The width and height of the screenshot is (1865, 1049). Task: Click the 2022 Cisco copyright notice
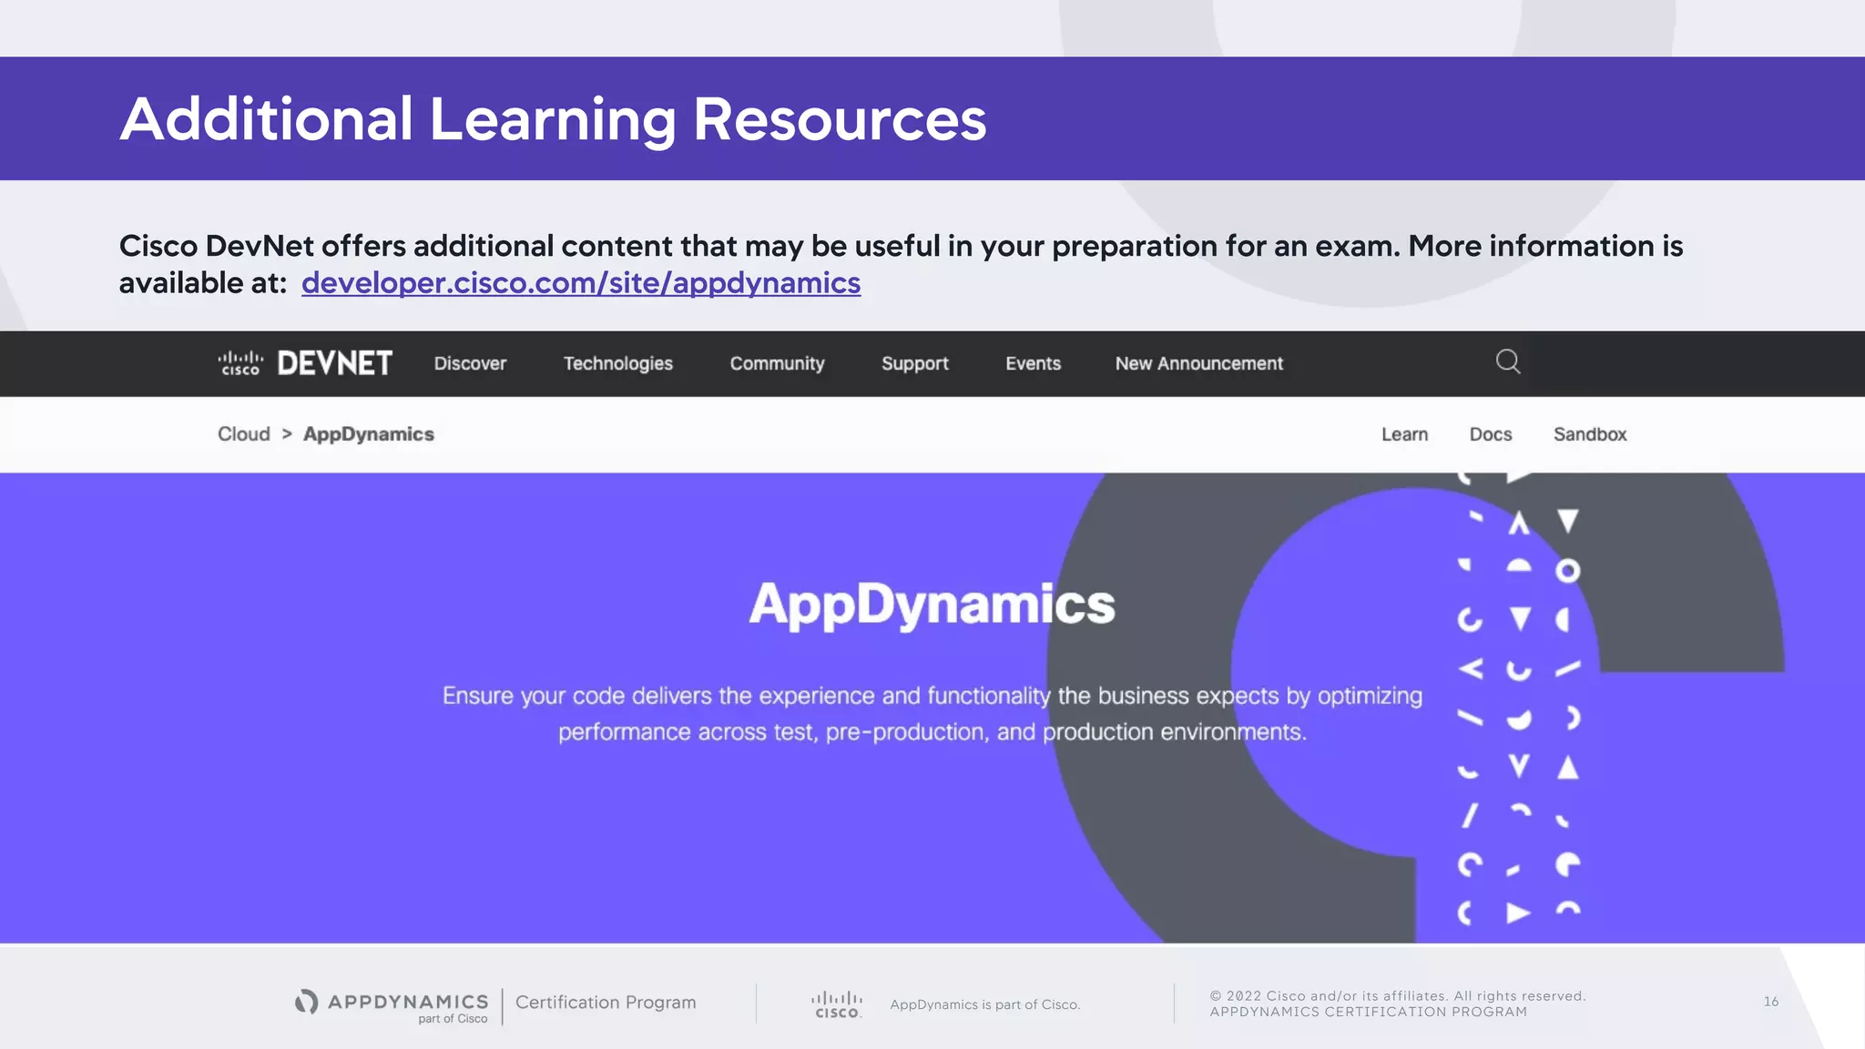coord(1398,1003)
